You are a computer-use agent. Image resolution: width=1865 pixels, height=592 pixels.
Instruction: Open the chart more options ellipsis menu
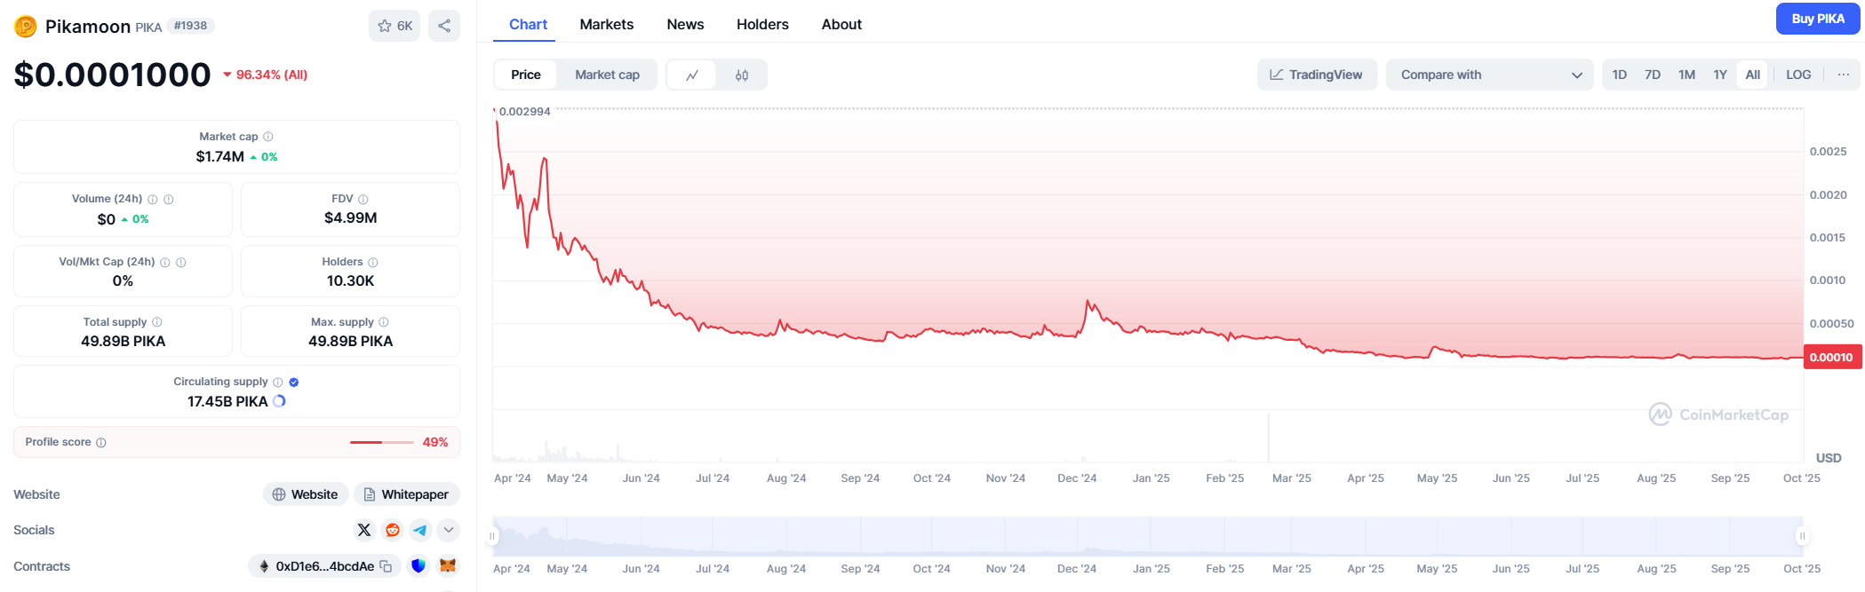pyautogui.click(x=1844, y=75)
